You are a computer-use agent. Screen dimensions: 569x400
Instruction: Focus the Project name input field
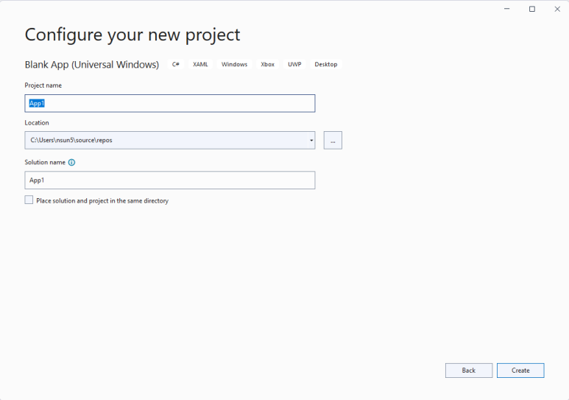(170, 104)
